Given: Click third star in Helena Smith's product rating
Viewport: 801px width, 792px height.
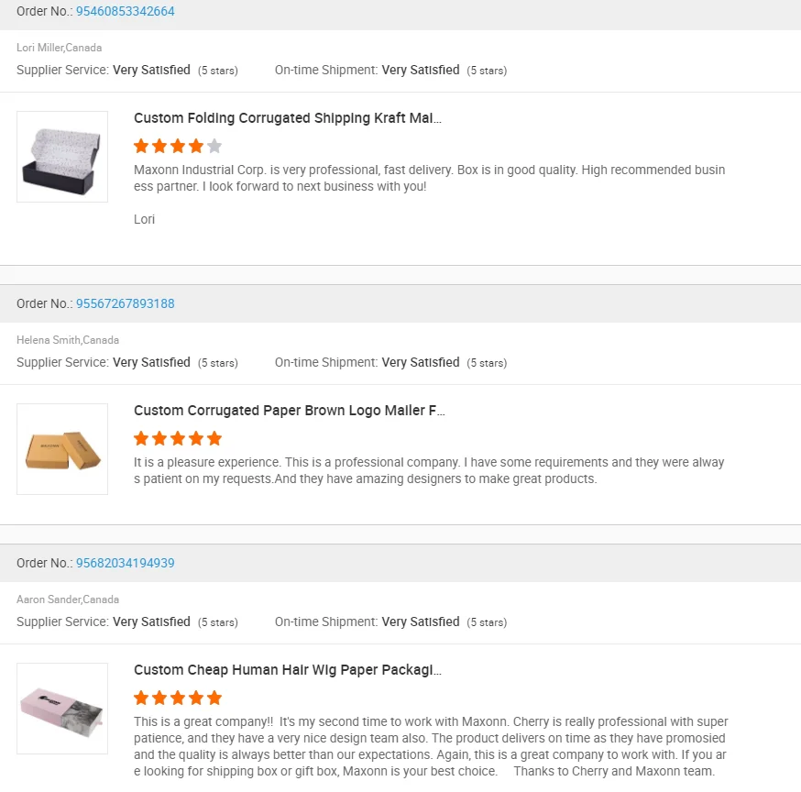Looking at the screenshot, I should click(178, 438).
